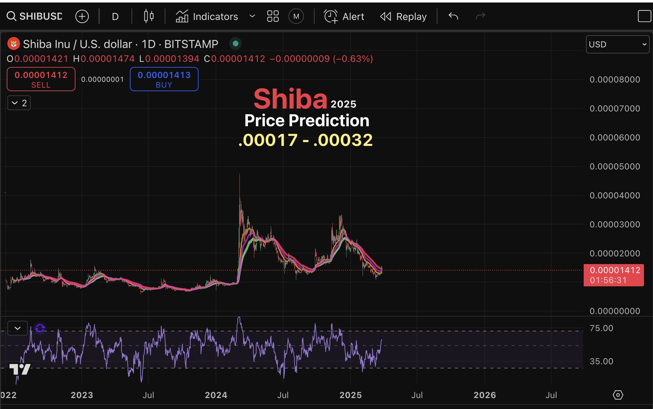Click the 2024 label on time axis

click(x=216, y=395)
